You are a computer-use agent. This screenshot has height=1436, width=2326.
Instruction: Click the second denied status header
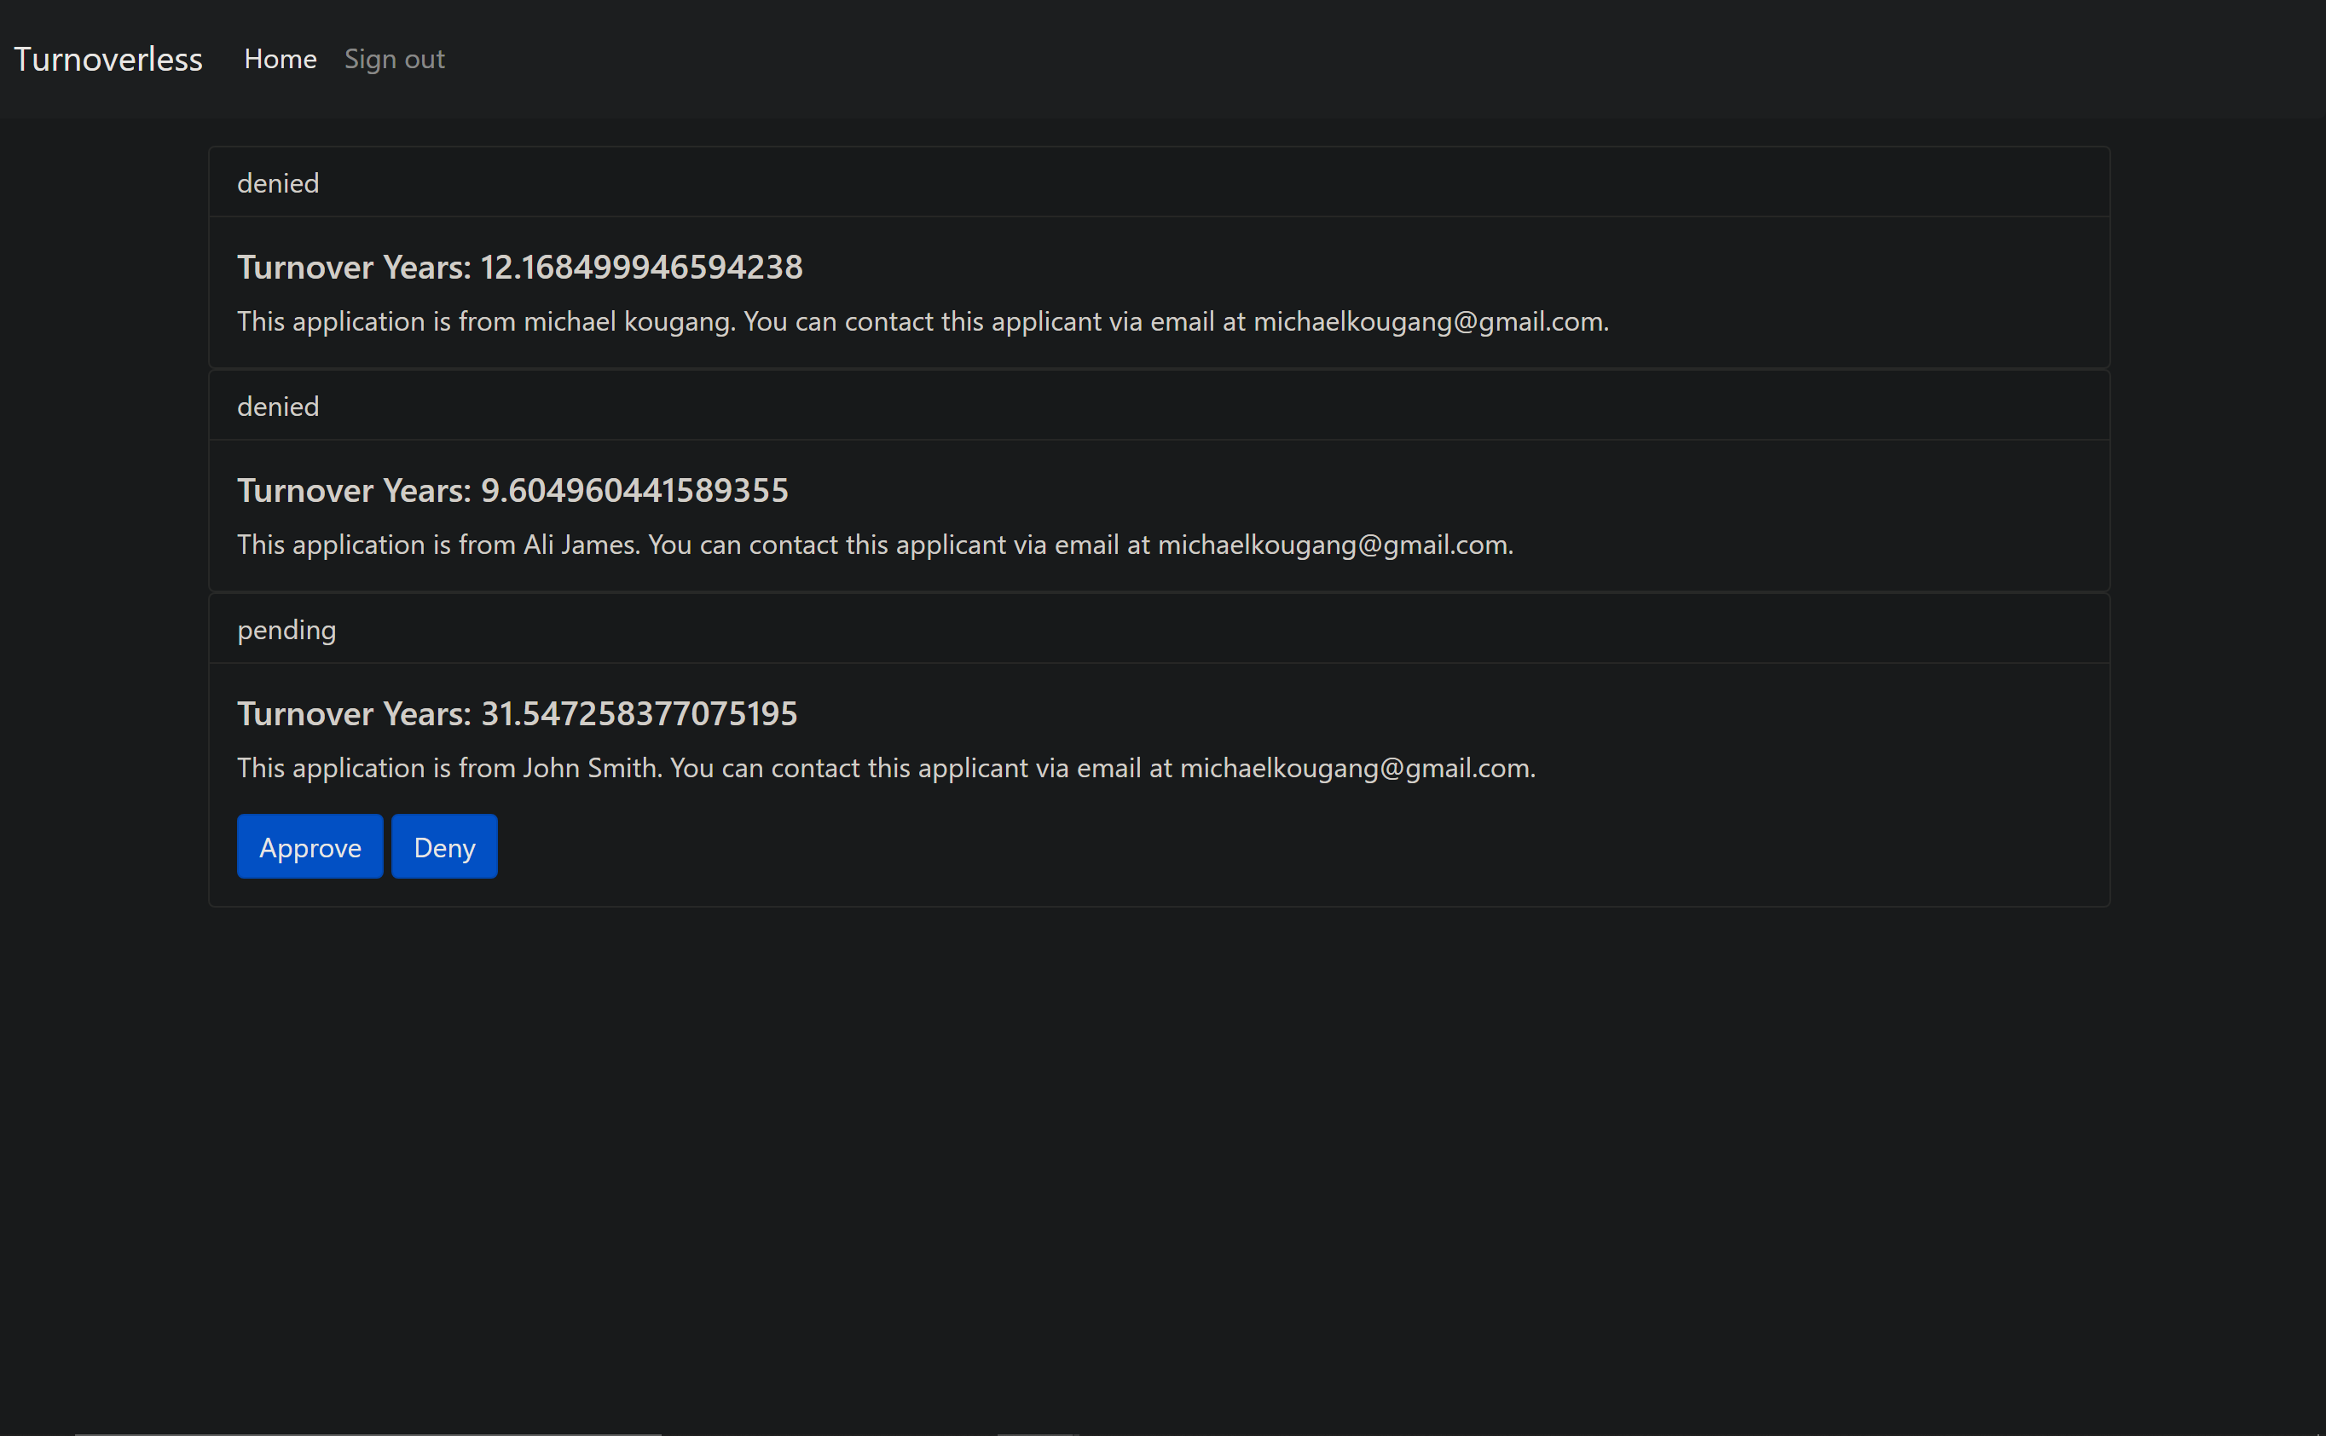click(x=277, y=406)
